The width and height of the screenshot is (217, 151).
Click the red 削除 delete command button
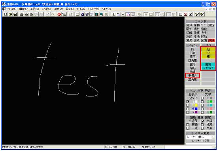(x=211, y=40)
